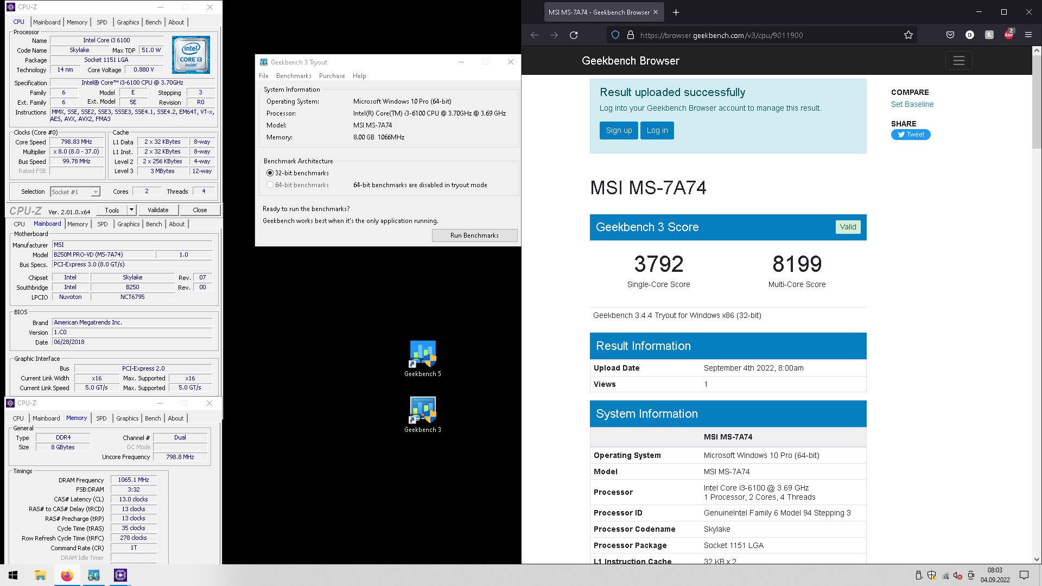Click the CPU-Z Tools button
The height and width of the screenshot is (586, 1042).
coord(112,210)
